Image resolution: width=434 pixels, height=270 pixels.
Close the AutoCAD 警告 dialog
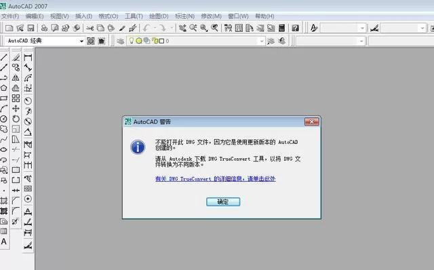point(312,121)
